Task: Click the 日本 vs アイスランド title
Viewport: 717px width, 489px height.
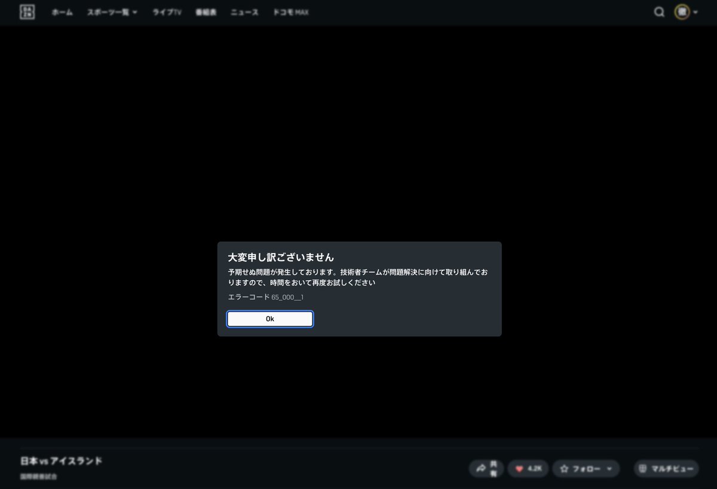Action: (61, 461)
